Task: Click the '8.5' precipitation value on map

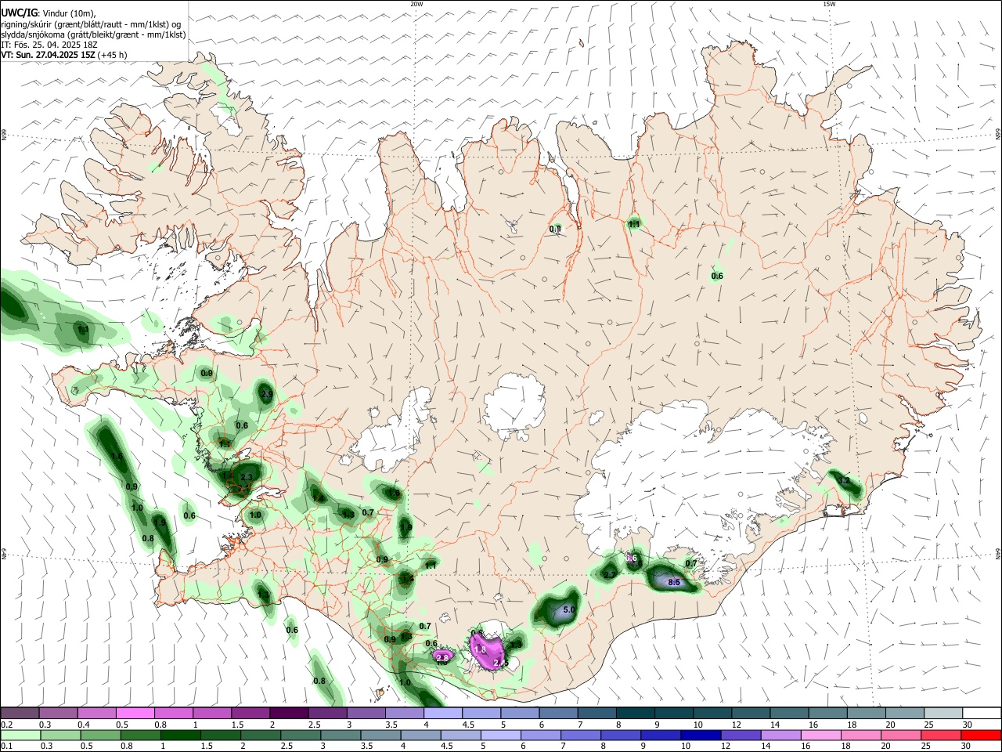Action: 674,583
